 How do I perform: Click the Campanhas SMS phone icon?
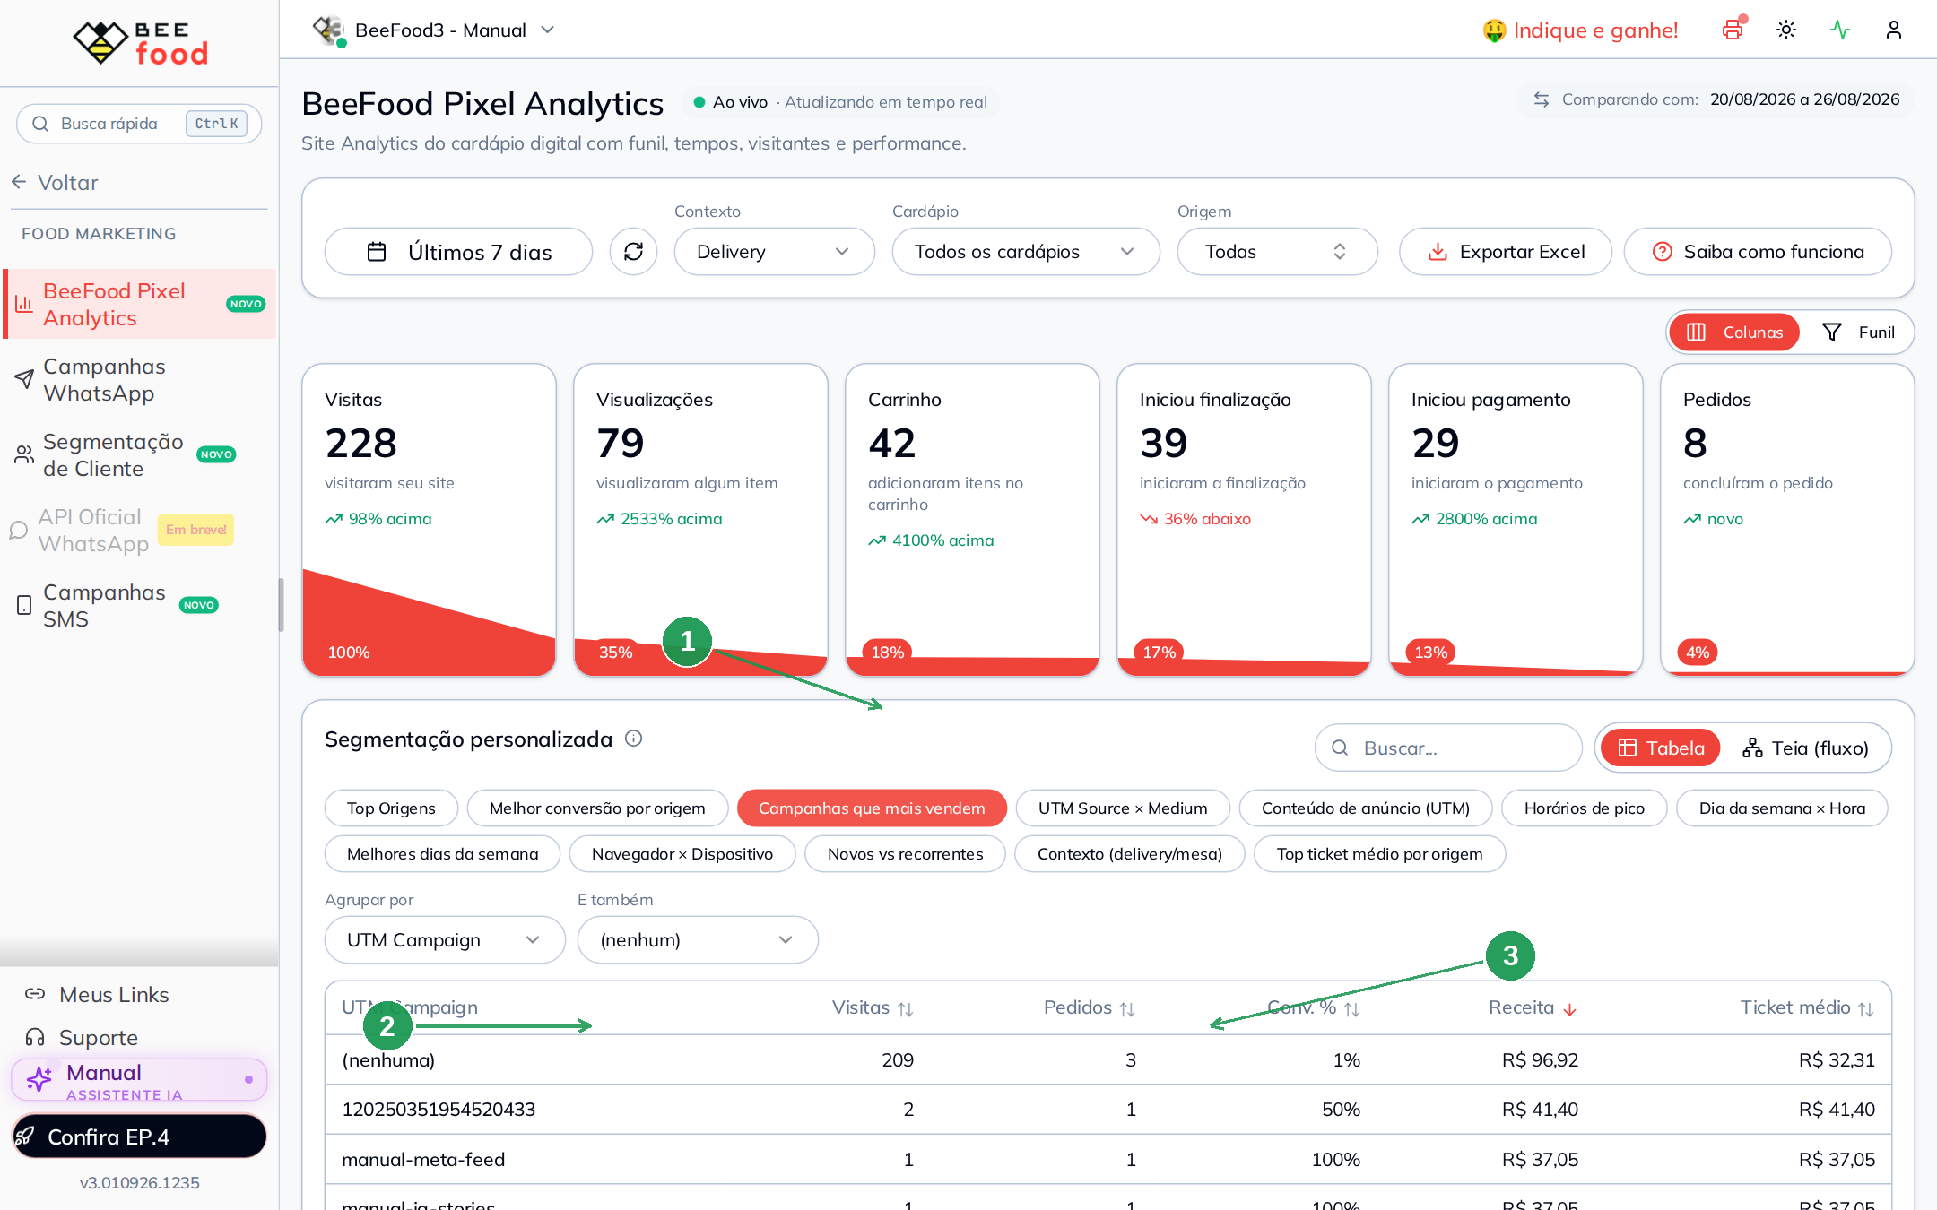24,606
